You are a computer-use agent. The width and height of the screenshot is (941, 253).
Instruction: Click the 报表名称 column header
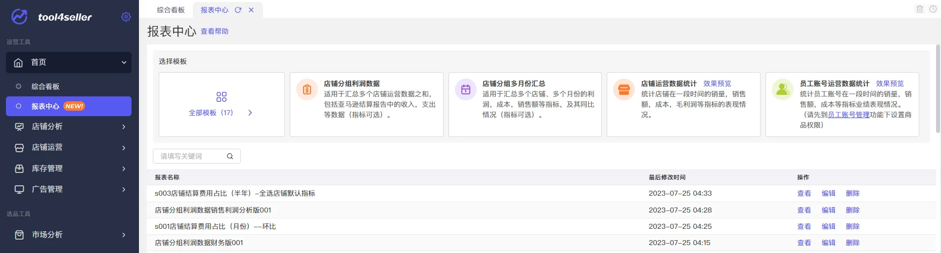(167, 177)
